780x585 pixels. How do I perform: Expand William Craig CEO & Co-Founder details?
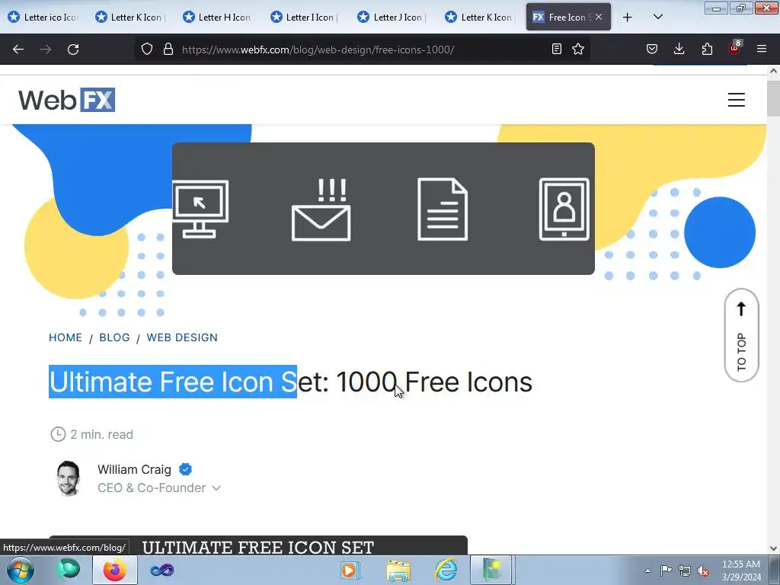click(216, 488)
